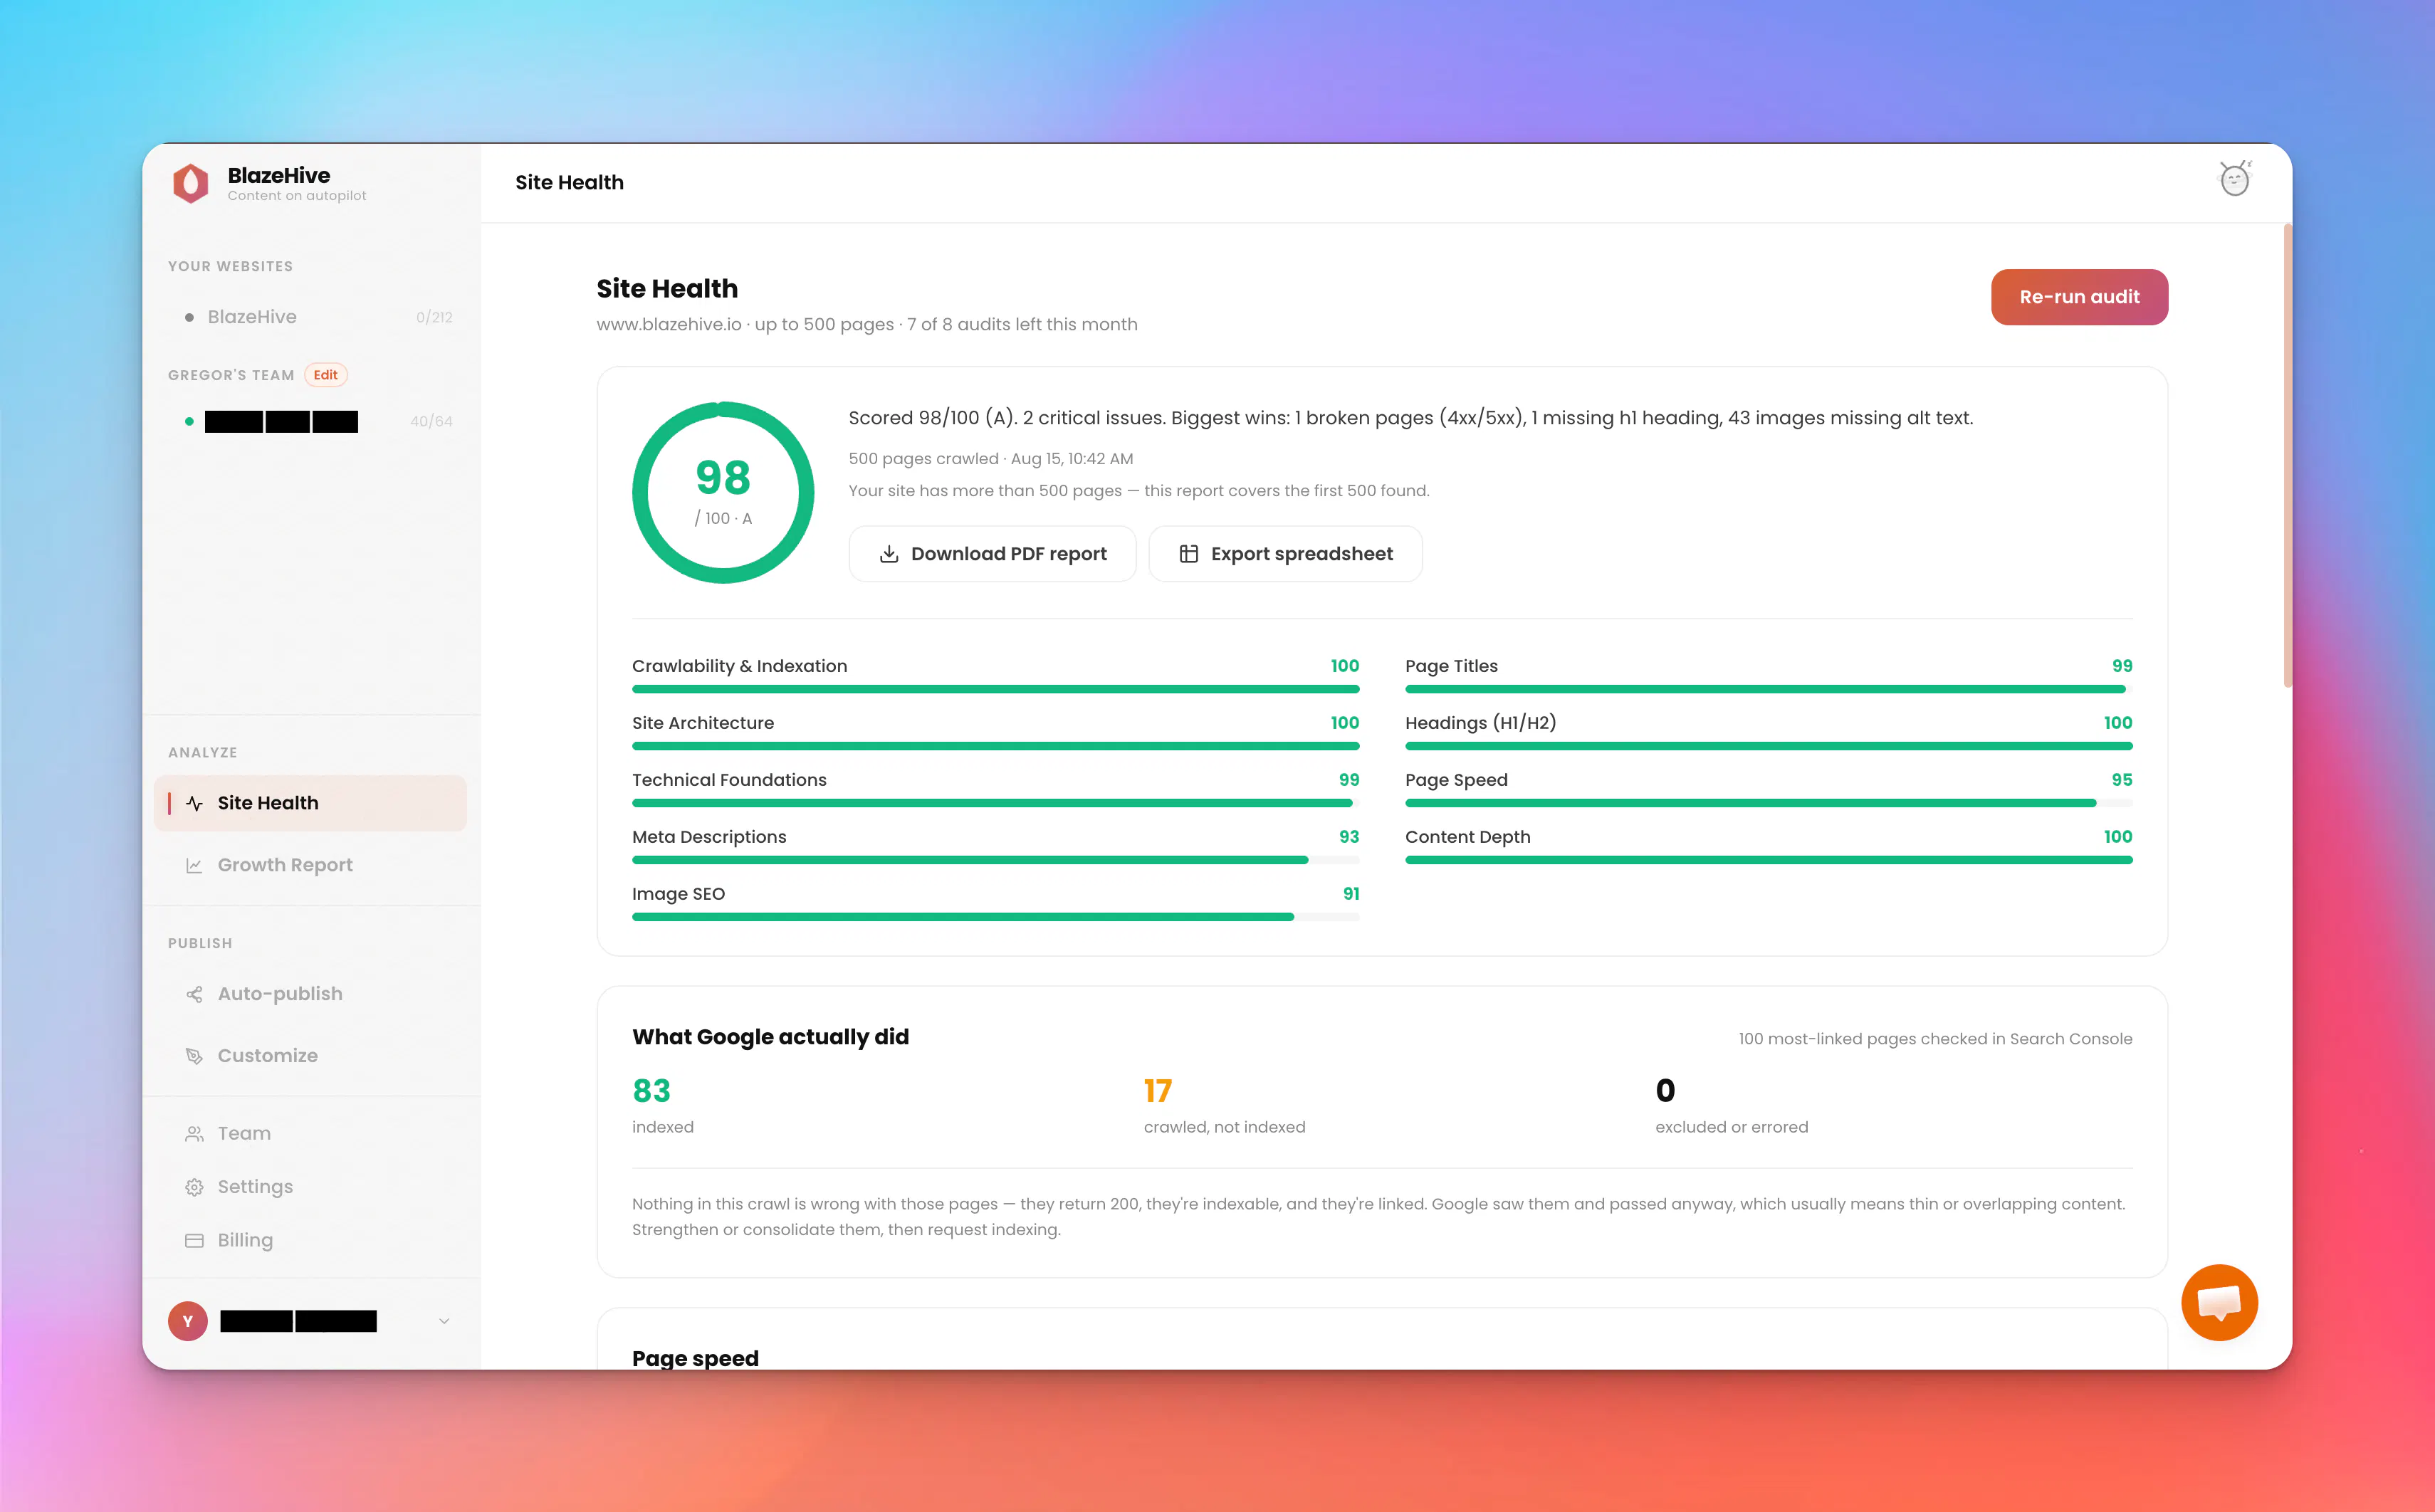Click the Page Speed progress bar

point(1768,803)
